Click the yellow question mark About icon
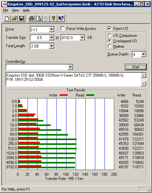152x193 pixels. pyautogui.click(x=54, y=19)
